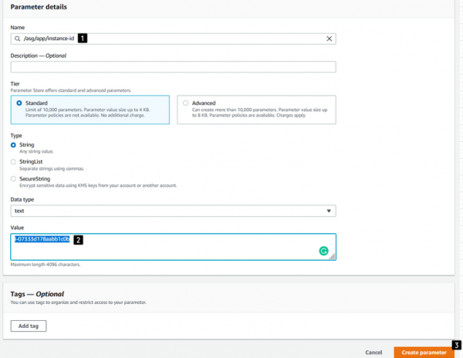Click the black marker labeled 3

point(457,345)
